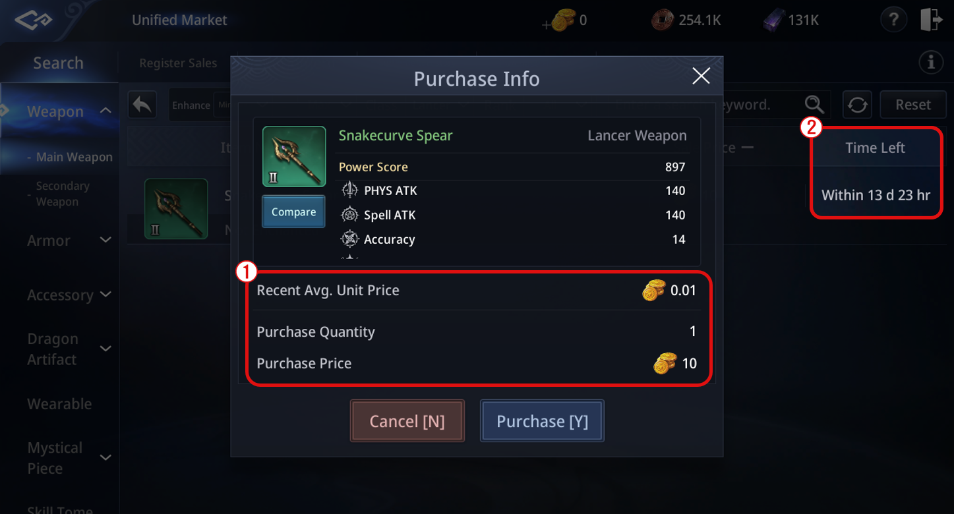The image size is (954, 514).
Task: Click the magnifying glass search icon
Action: [814, 104]
